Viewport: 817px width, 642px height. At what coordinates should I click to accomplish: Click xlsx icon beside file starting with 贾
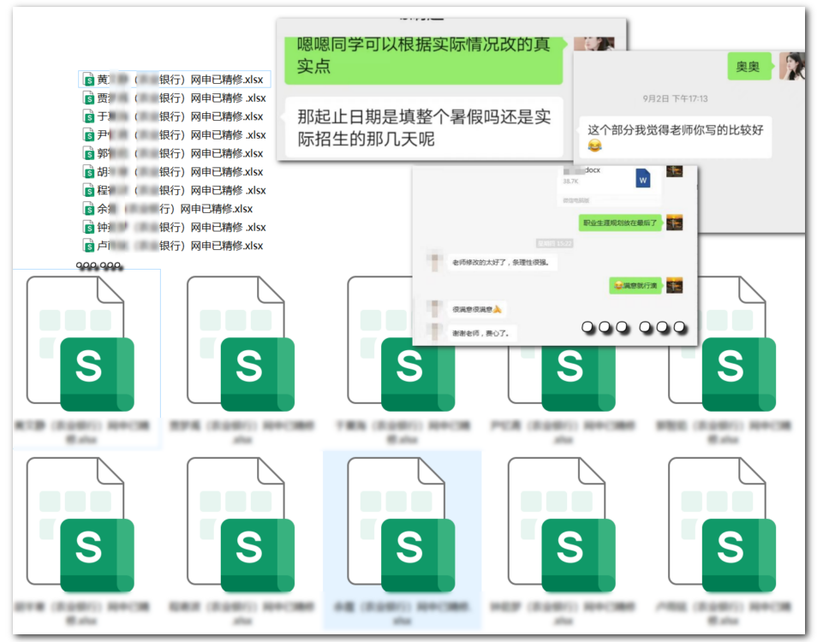coord(88,98)
